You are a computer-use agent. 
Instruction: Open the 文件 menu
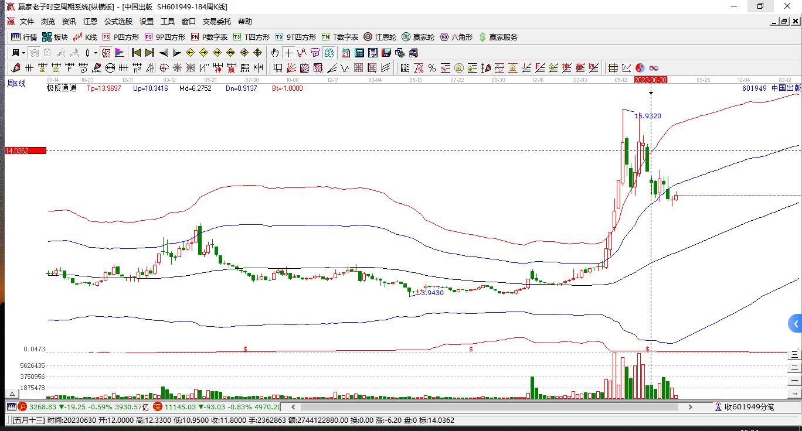(27, 22)
